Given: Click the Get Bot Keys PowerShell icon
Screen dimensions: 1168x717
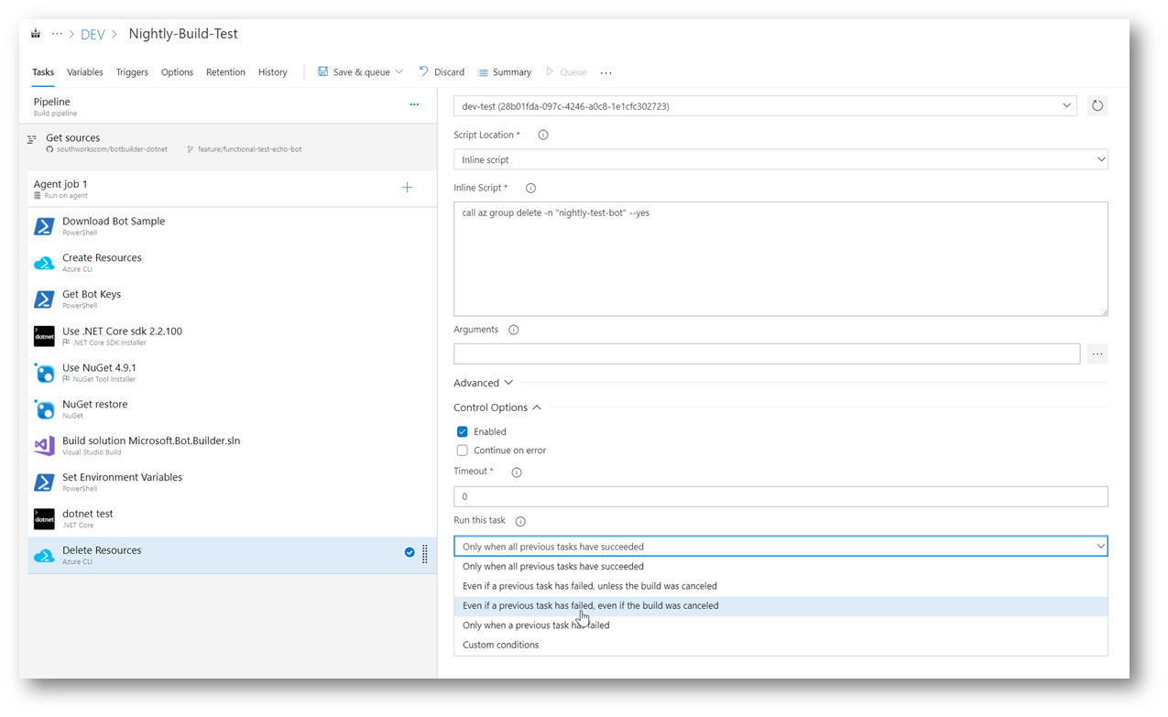Looking at the screenshot, I should [x=44, y=299].
